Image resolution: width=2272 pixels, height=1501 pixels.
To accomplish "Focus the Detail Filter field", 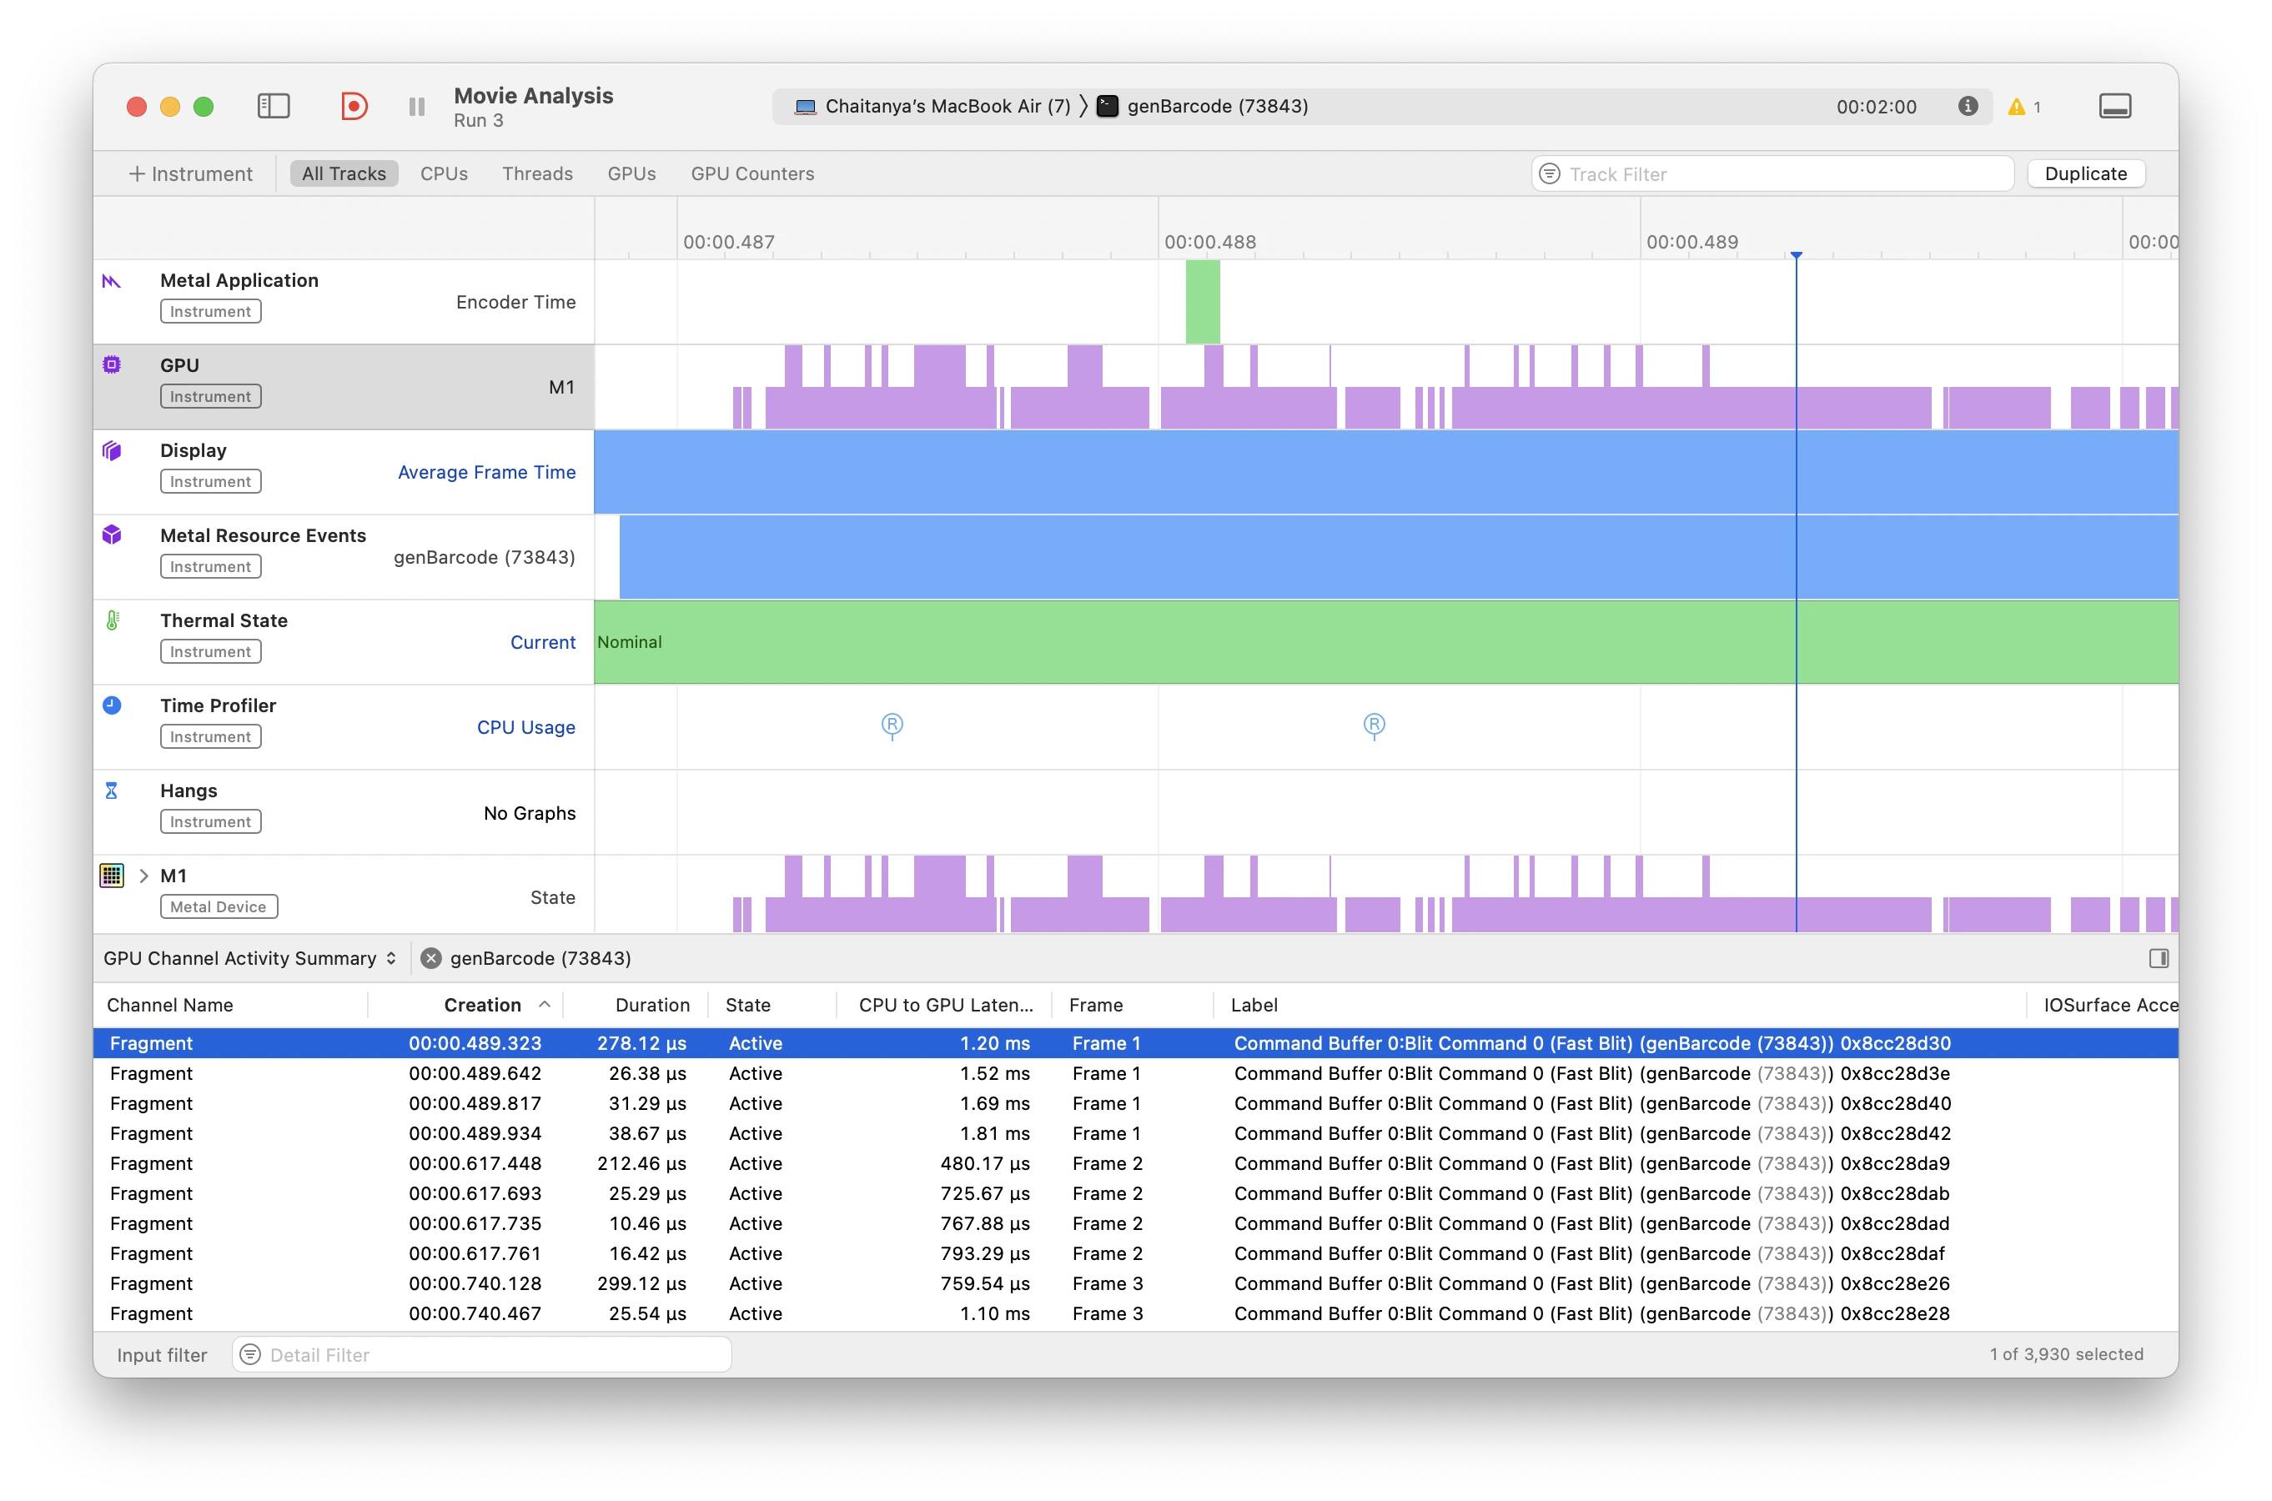I will (481, 1354).
